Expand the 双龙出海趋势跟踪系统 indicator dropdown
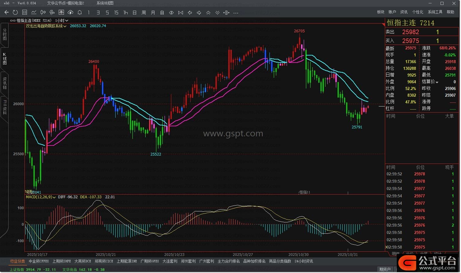 tap(65, 26)
